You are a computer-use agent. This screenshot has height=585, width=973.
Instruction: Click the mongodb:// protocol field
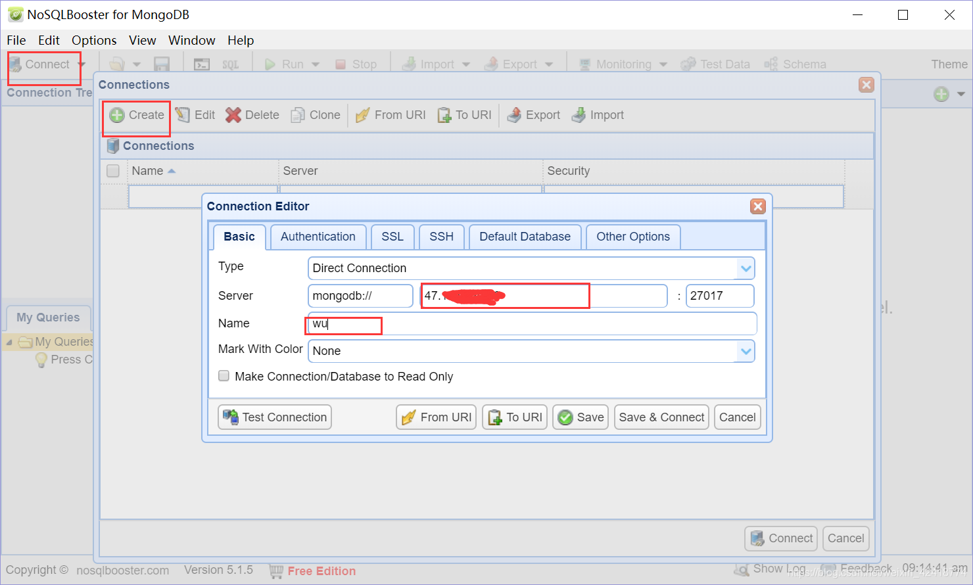[360, 296]
